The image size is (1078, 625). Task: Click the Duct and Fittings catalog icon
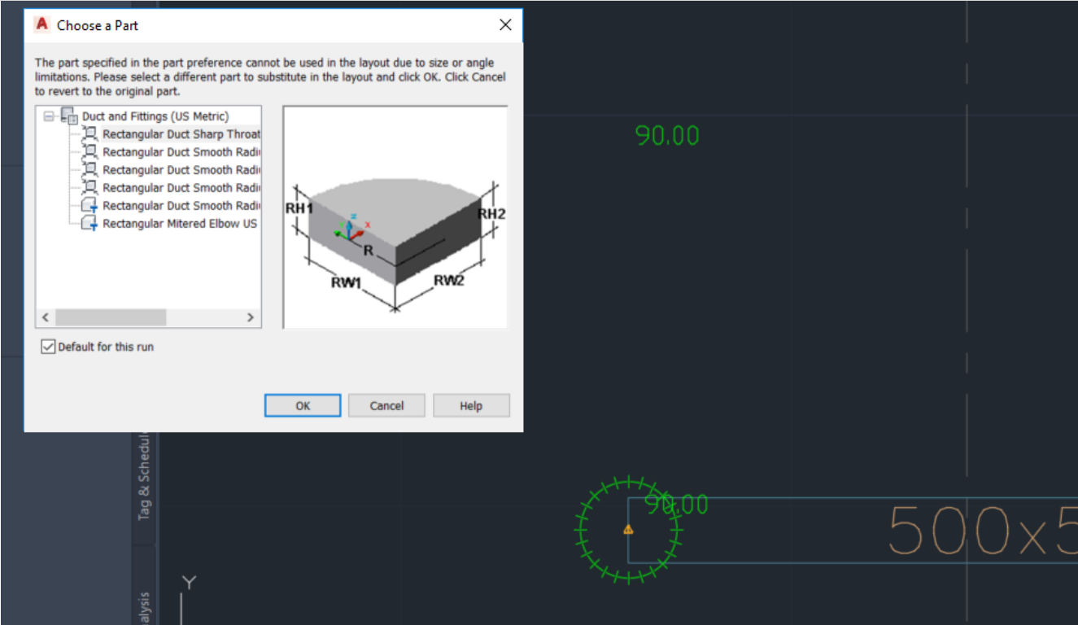[x=71, y=116]
